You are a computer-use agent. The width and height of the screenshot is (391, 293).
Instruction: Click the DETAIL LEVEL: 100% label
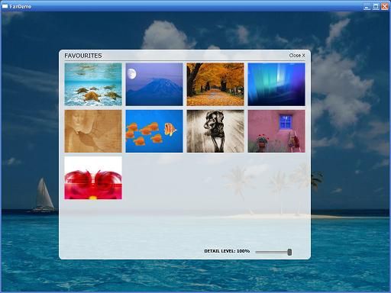pos(227,251)
